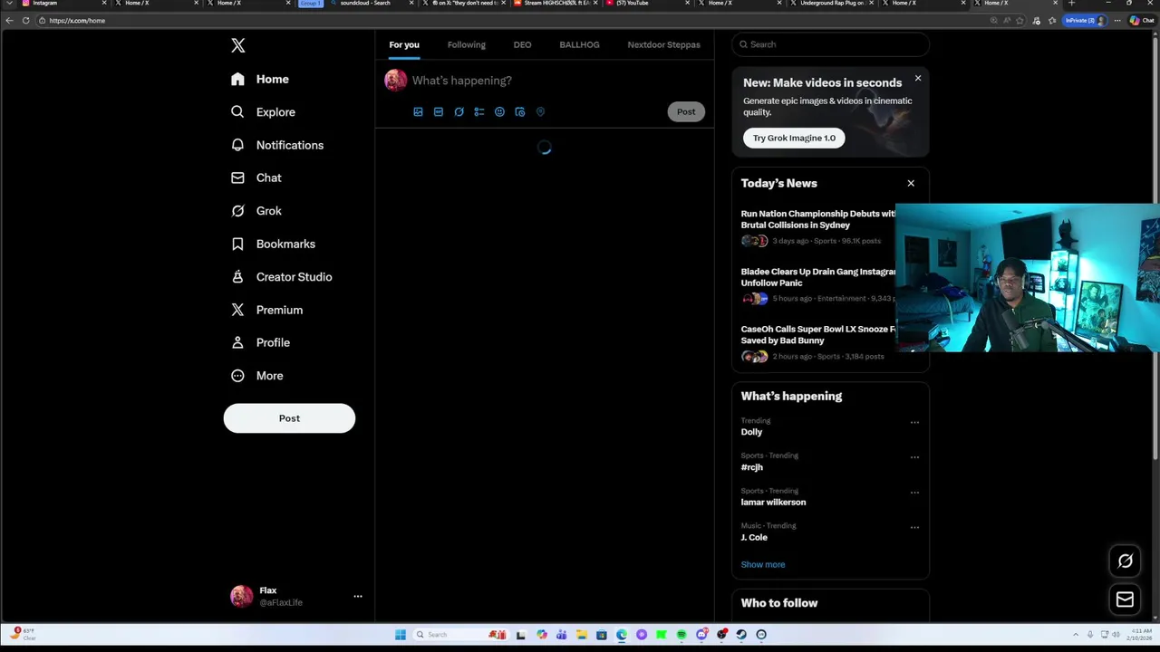Switch to the For you tab
The width and height of the screenshot is (1160, 652).
pos(404,44)
